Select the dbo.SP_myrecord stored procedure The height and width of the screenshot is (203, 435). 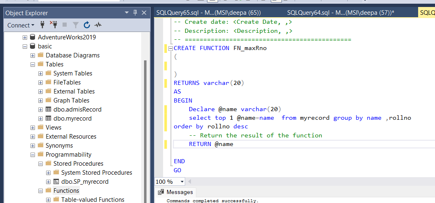click(x=85, y=182)
